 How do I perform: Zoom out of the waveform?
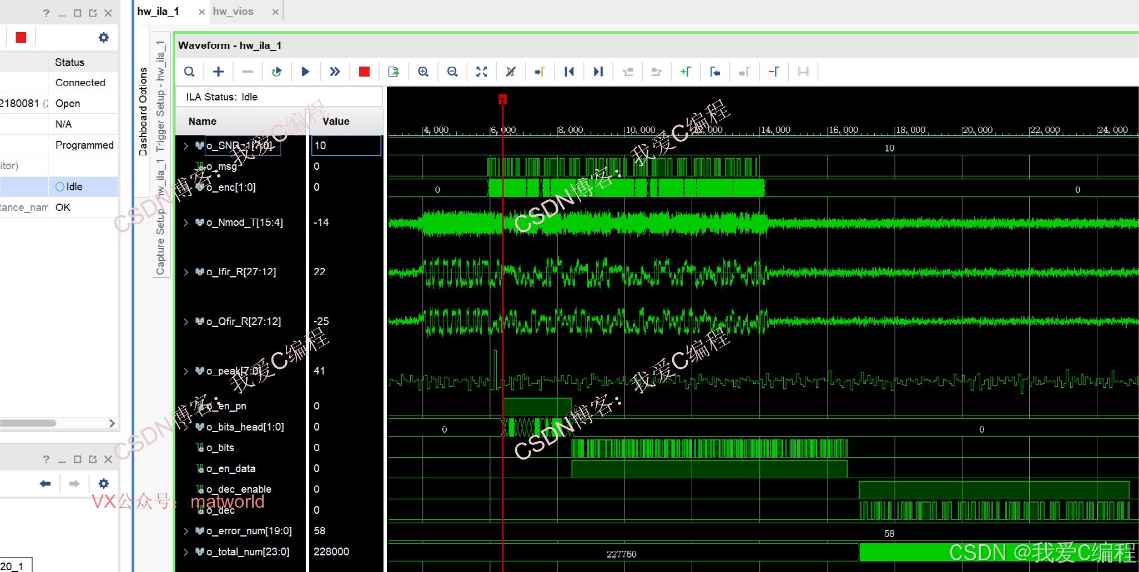452,72
